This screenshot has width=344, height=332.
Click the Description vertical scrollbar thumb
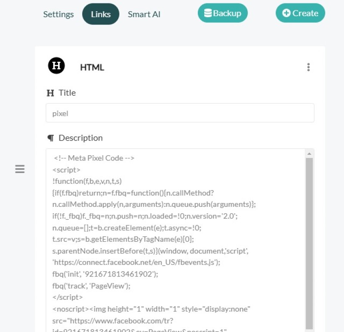coord(309,243)
